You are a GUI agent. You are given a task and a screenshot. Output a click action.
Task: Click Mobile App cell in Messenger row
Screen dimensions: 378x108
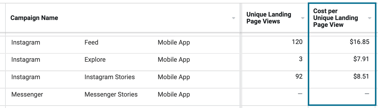pos(174,94)
